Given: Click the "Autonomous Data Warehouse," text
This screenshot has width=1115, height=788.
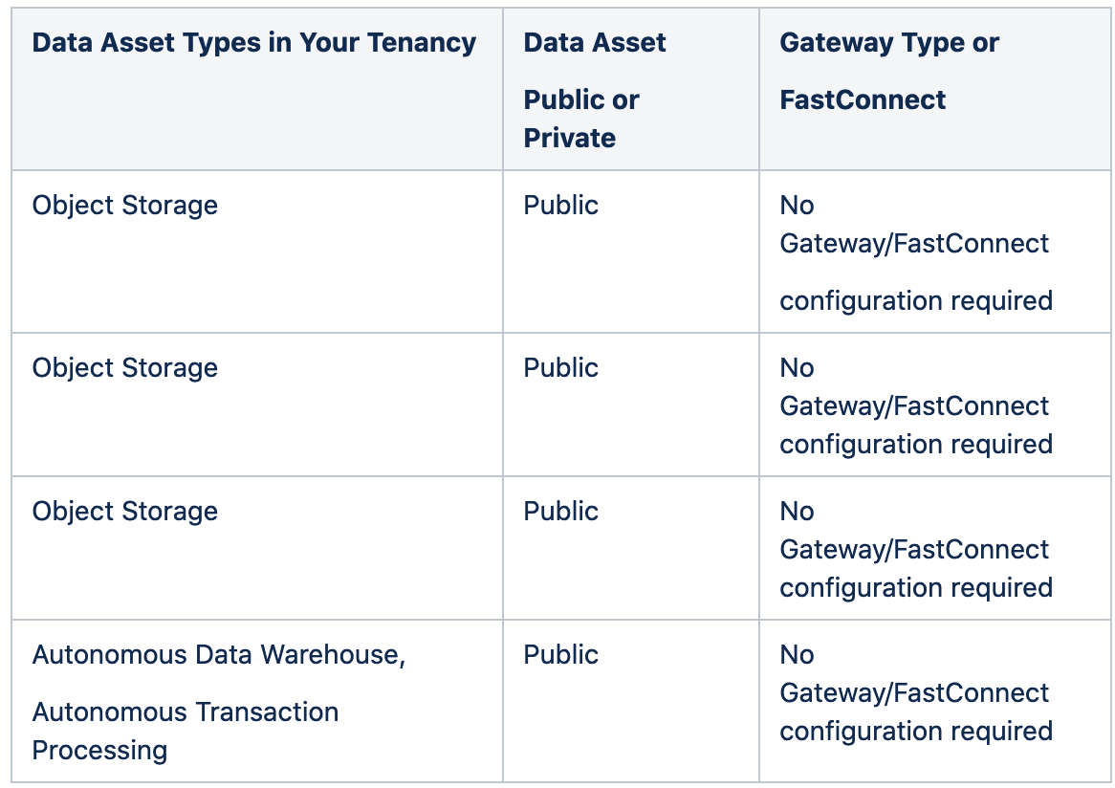Looking at the screenshot, I should (x=219, y=655).
